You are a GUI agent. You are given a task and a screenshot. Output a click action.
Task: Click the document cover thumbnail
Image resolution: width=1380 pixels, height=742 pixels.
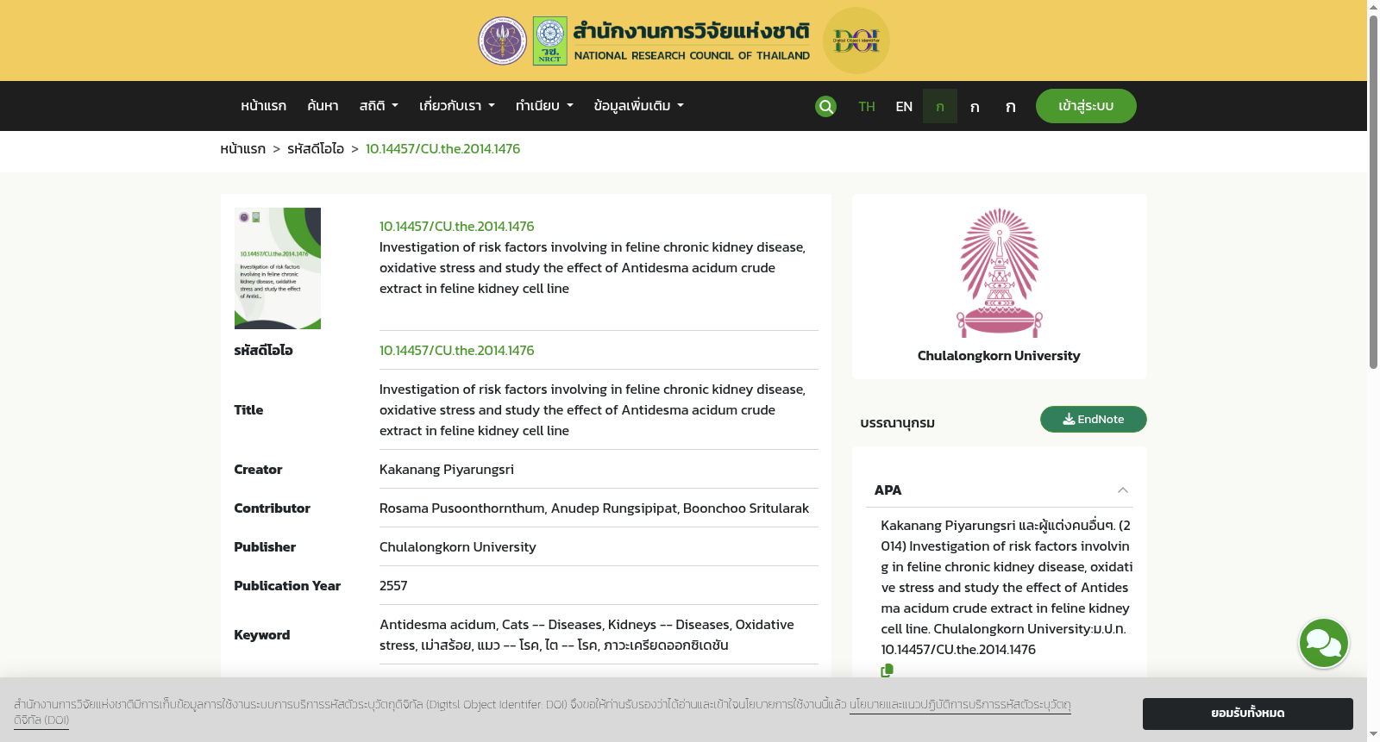click(278, 268)
